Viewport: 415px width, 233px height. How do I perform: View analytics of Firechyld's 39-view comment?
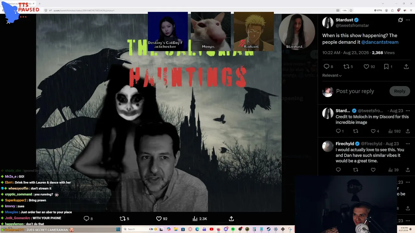tap(393, 170)
